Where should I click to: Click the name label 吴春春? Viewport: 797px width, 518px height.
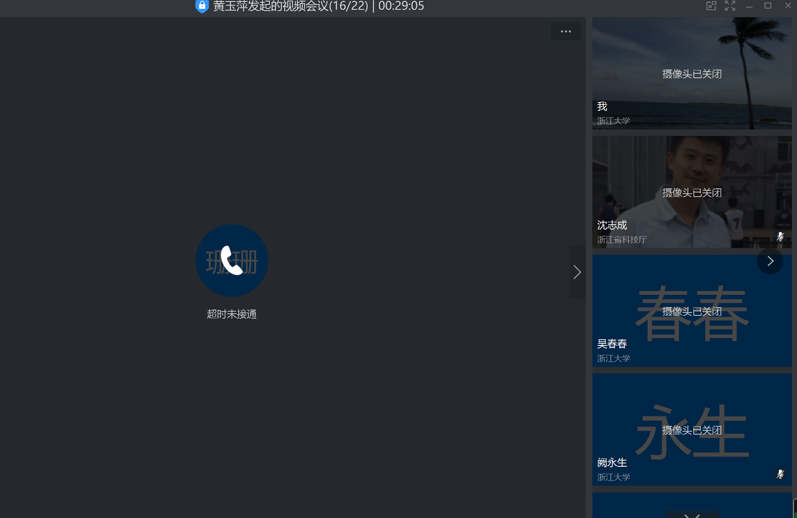click(612, 344)
